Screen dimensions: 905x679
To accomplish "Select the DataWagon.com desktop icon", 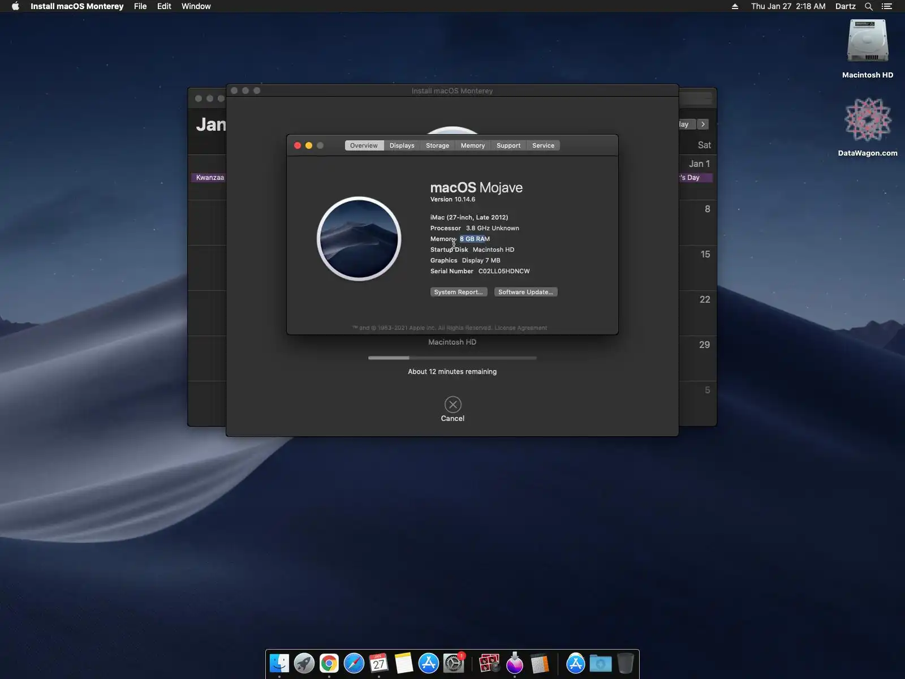I will click(x=868, y=120).
